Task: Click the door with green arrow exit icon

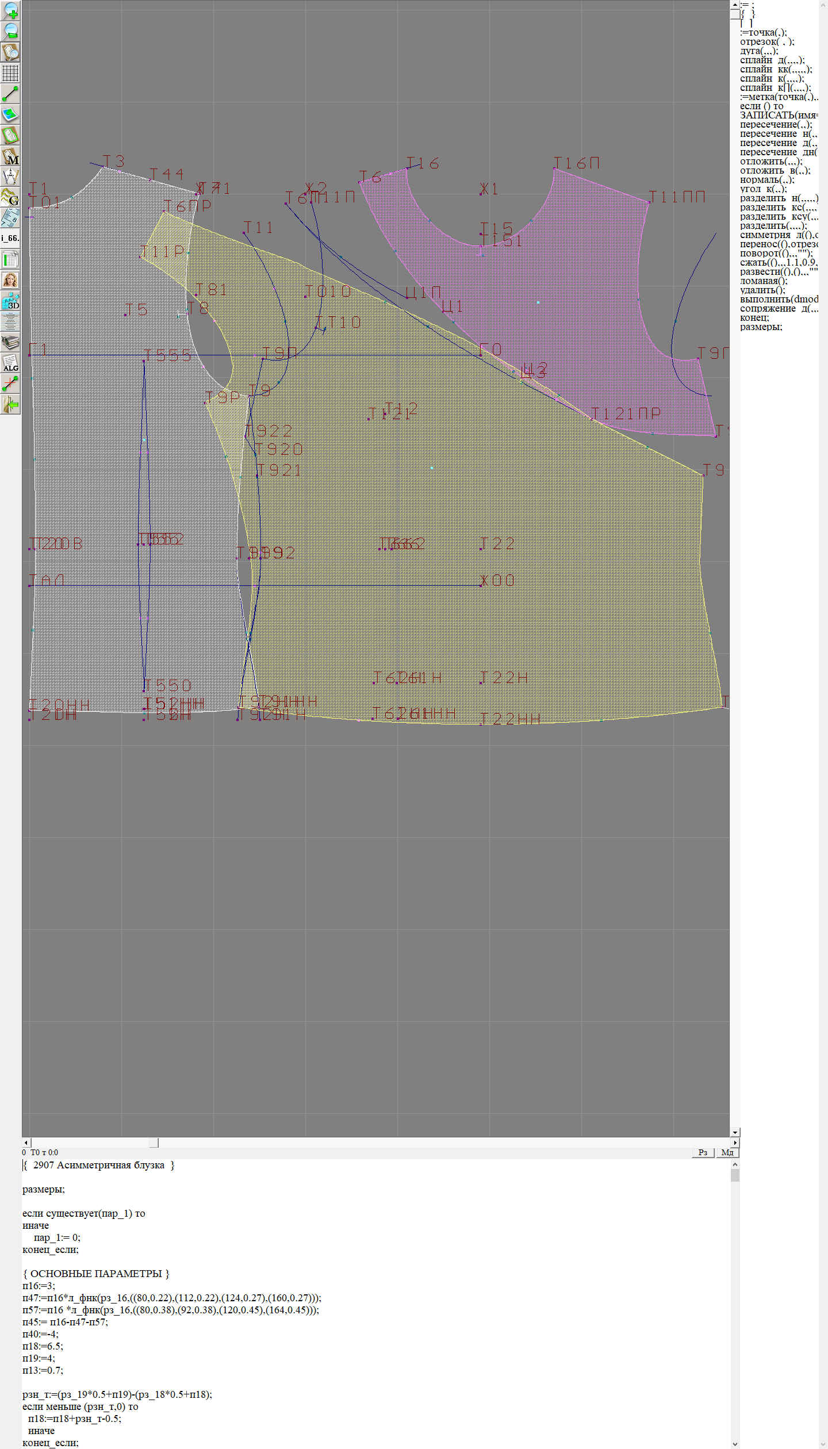Action: (10, 404)
